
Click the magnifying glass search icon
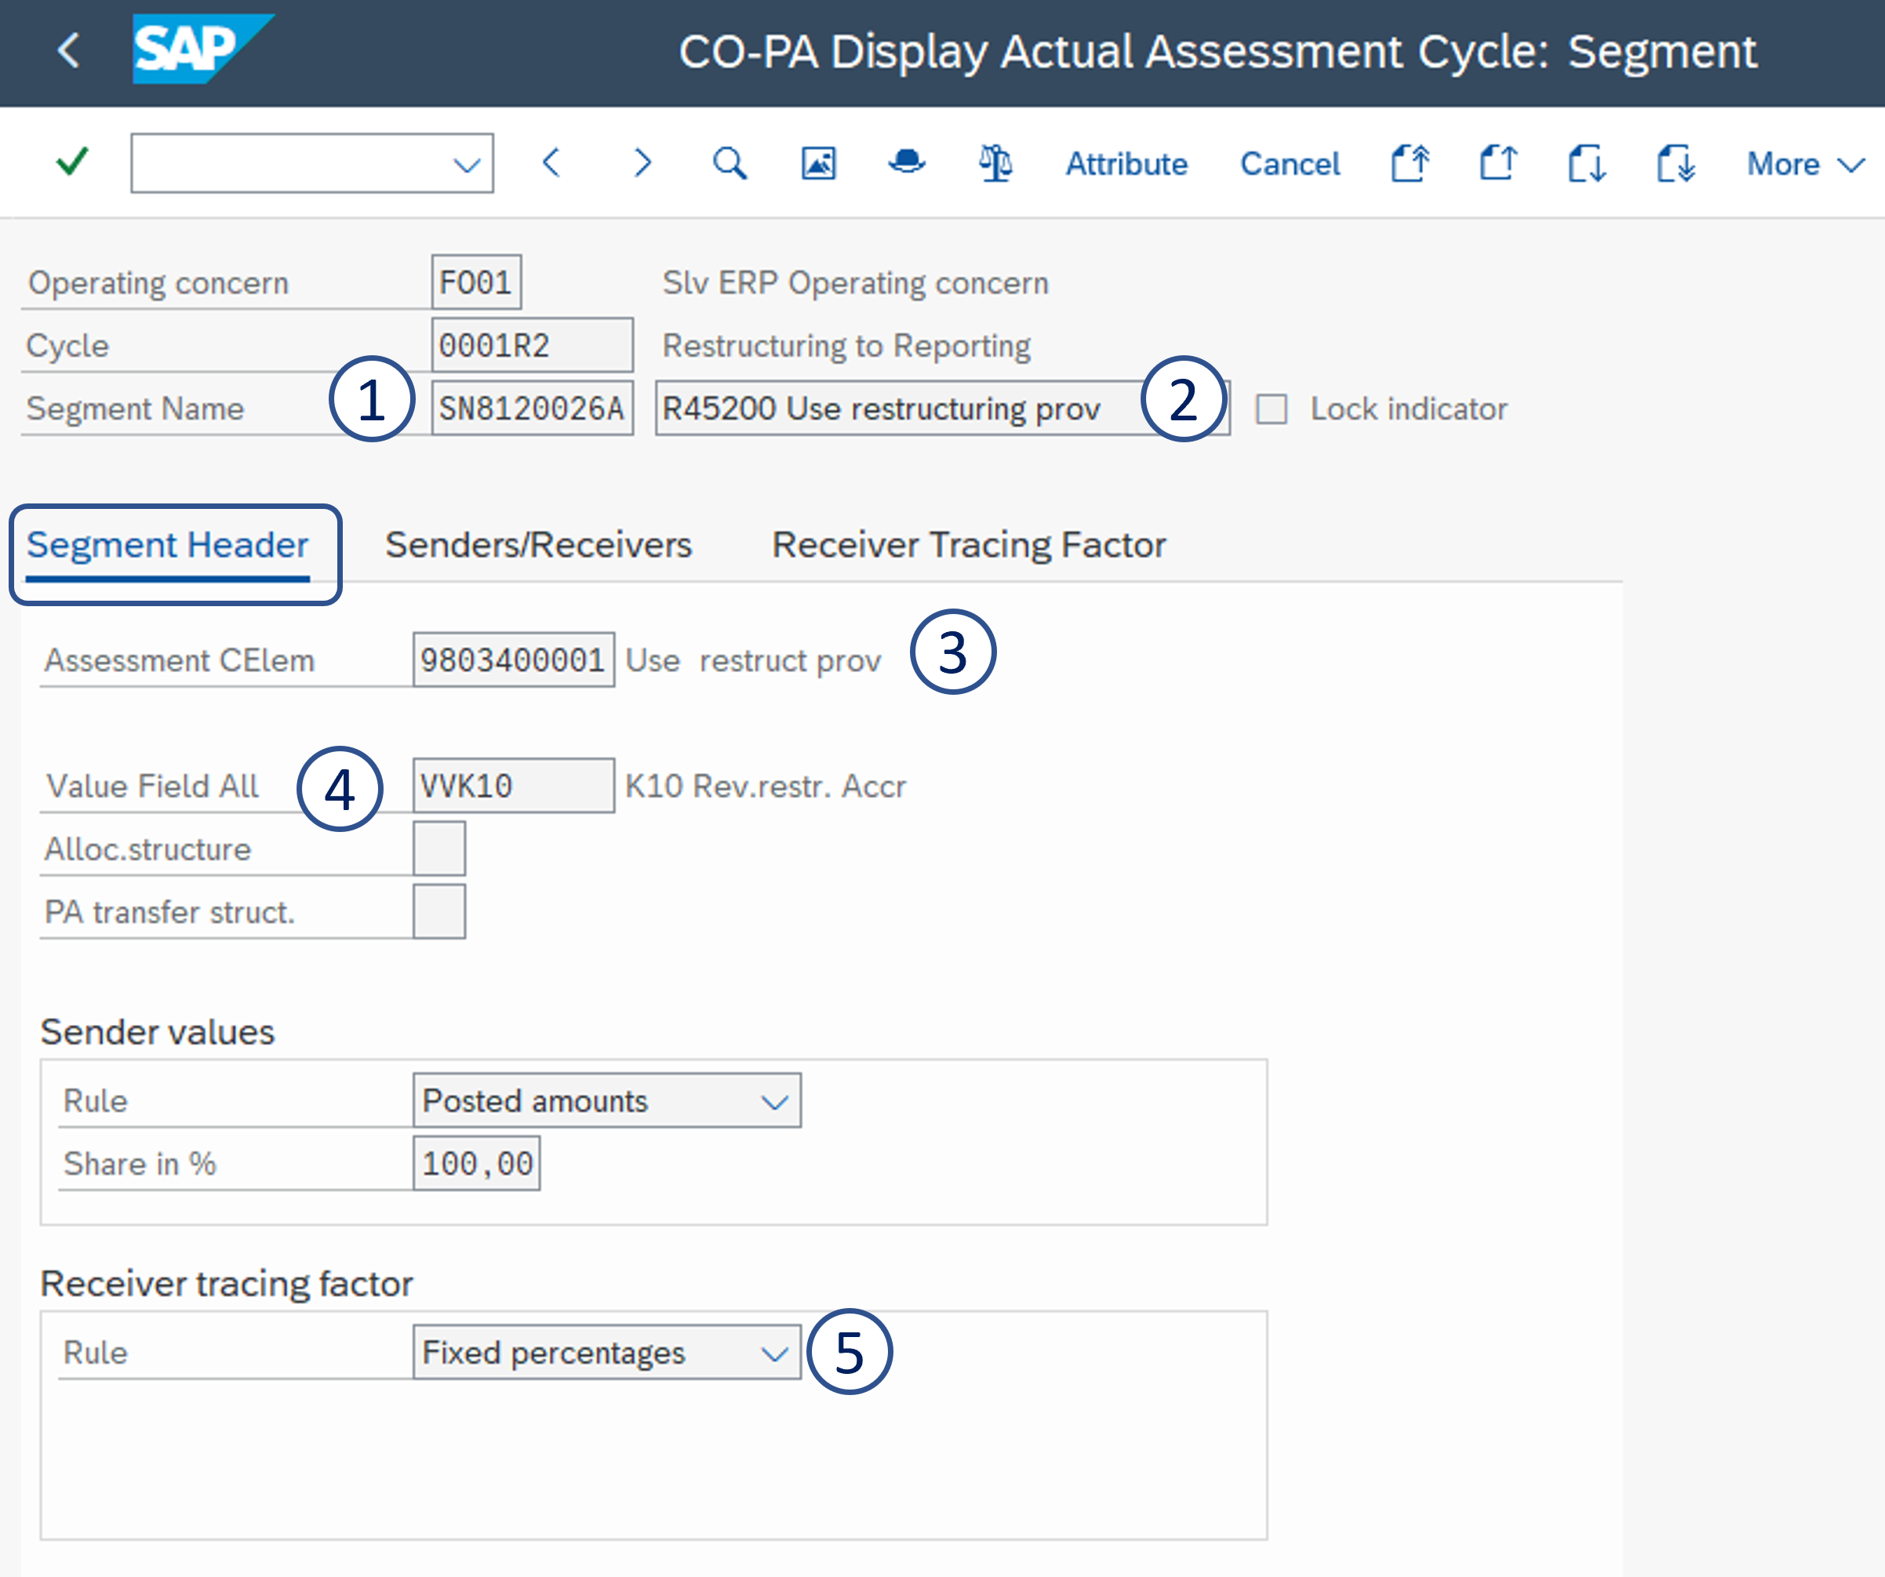(729, 163)
